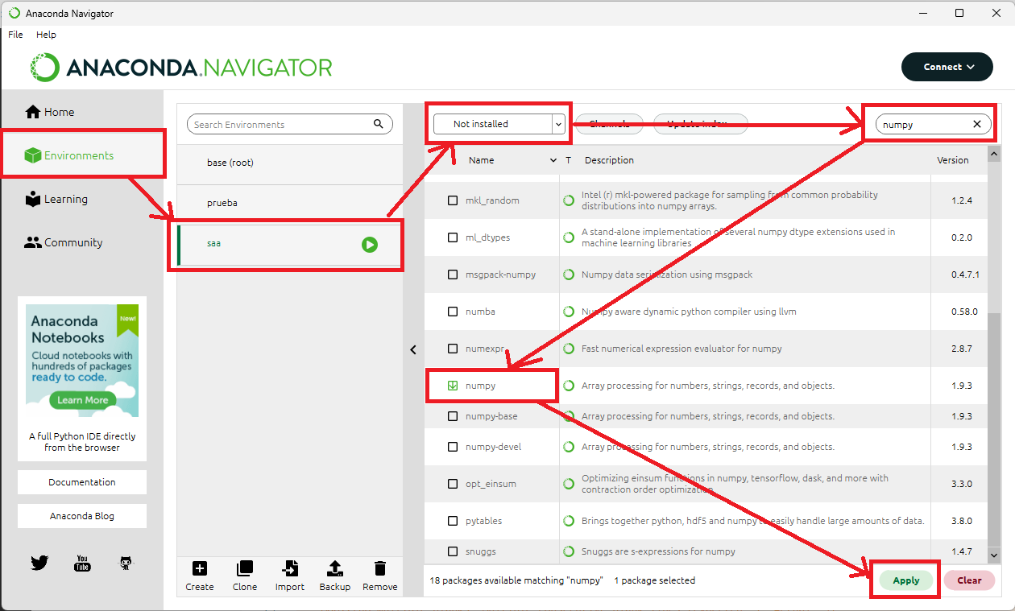This screenshot has height=611, width=1015.
Task: Unmark the numpy package for installation
Action: tap(453, 386)
